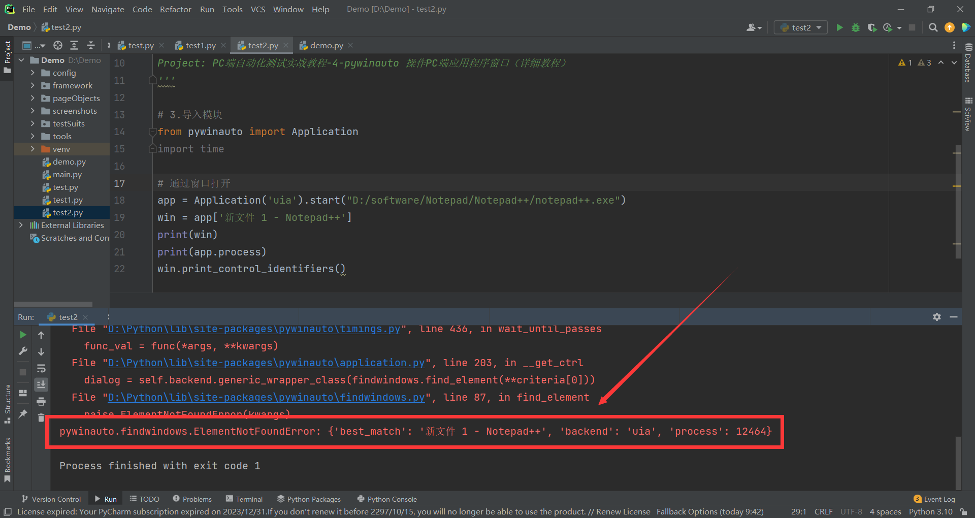Clear console output with trash icon

click(x=41, y=417)
